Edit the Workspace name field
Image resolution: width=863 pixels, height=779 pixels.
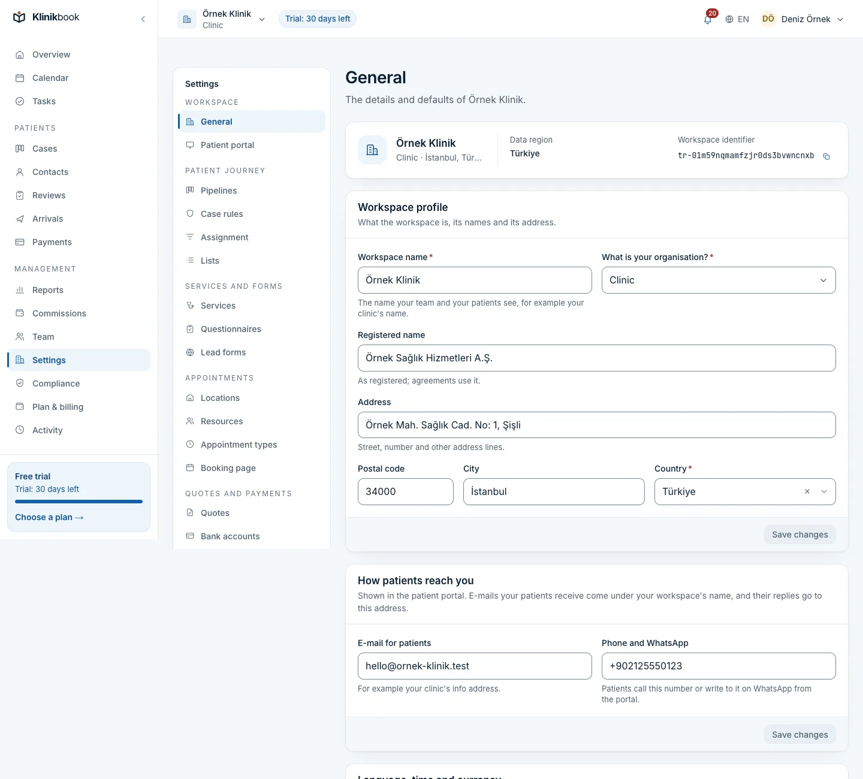pos(475,280)
